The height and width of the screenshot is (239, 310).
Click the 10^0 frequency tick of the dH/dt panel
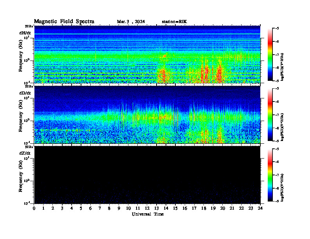pos(27,60)
